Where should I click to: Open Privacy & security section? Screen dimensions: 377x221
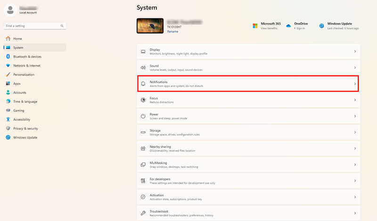35,128
